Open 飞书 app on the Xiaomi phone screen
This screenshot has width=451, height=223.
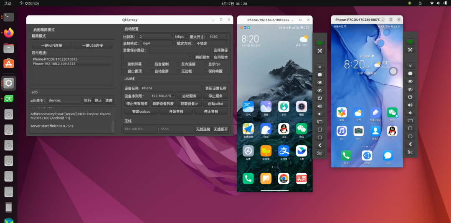click(x=302, y=151)
